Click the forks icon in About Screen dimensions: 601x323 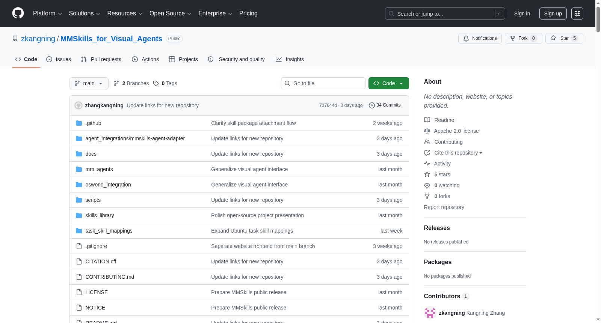(427, 196)
